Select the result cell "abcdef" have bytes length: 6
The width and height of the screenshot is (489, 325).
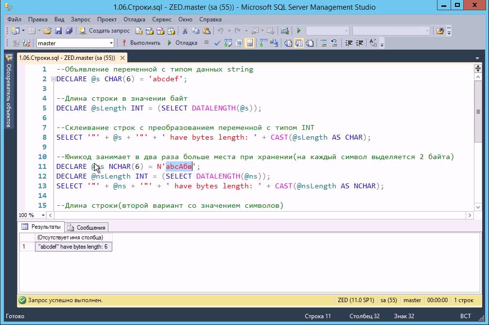coord(73,247)
